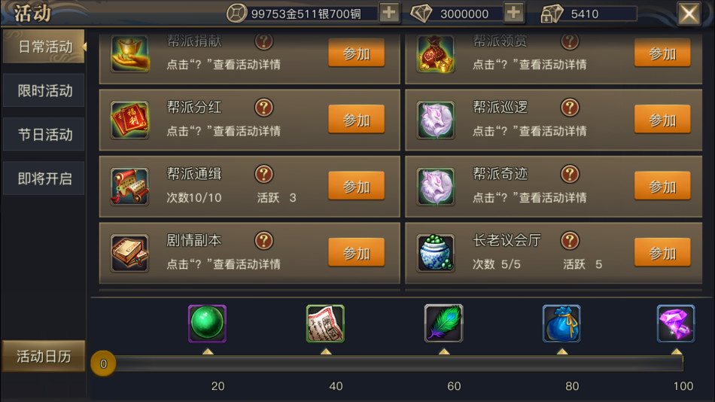Add diamonds using plus beside 3000000

513,13
